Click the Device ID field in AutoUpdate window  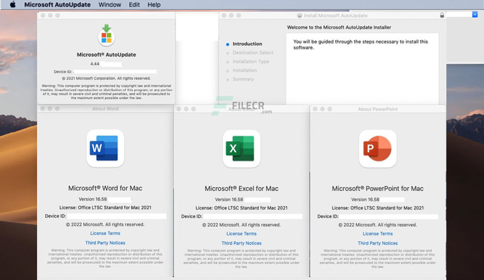pos(115,72)
